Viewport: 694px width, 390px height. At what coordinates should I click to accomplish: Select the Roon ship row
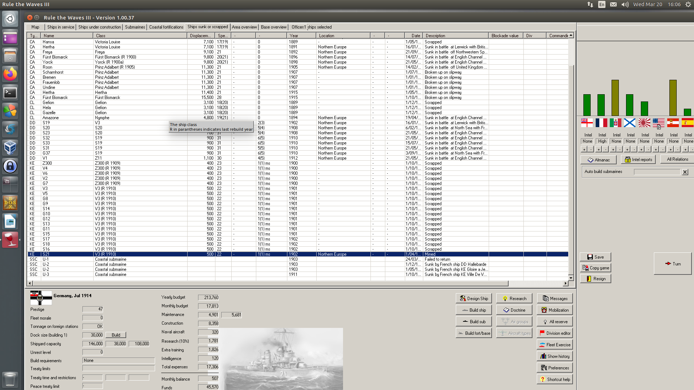coord(298,67)
